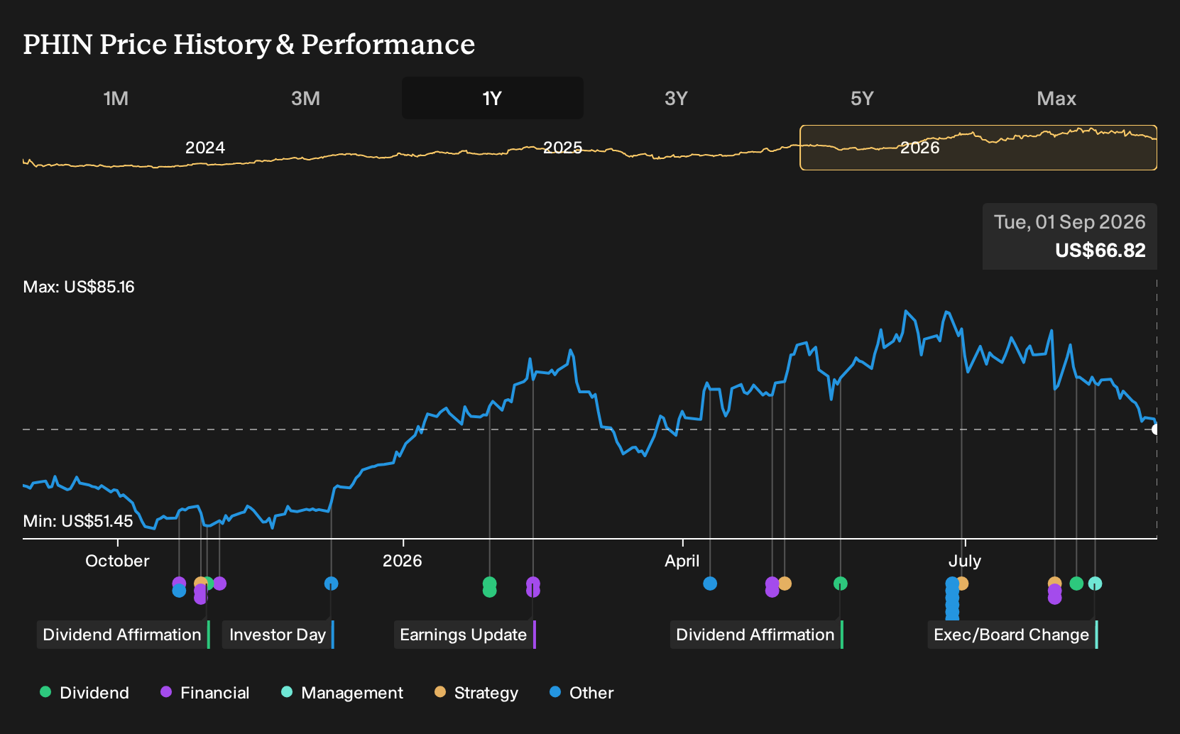The image size is (1180, 734).
Task: Click the tall stack of blue markers under July
Action: 952,598
